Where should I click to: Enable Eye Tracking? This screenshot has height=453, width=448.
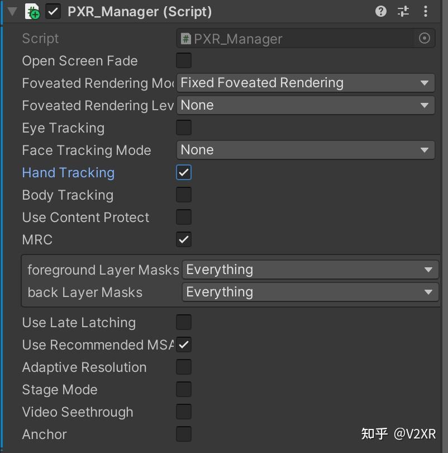[x=184, y=128]
